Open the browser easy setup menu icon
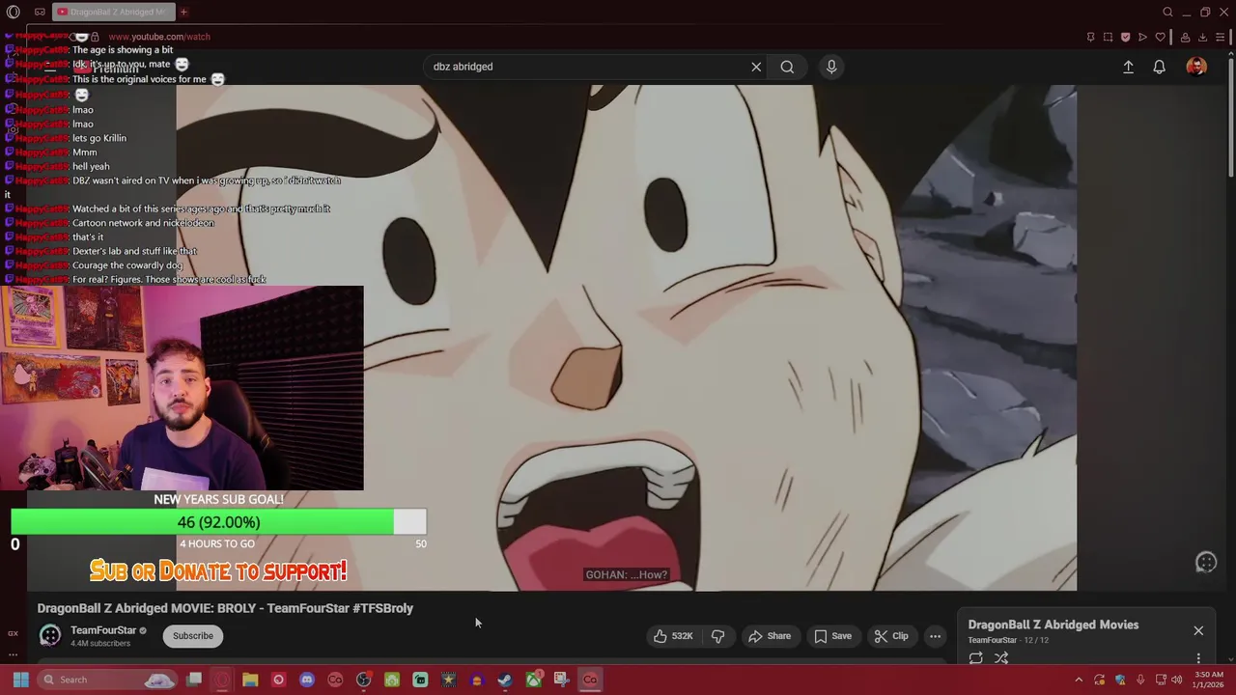This screenshot has height=695, width=1236. click(1222, 37)
